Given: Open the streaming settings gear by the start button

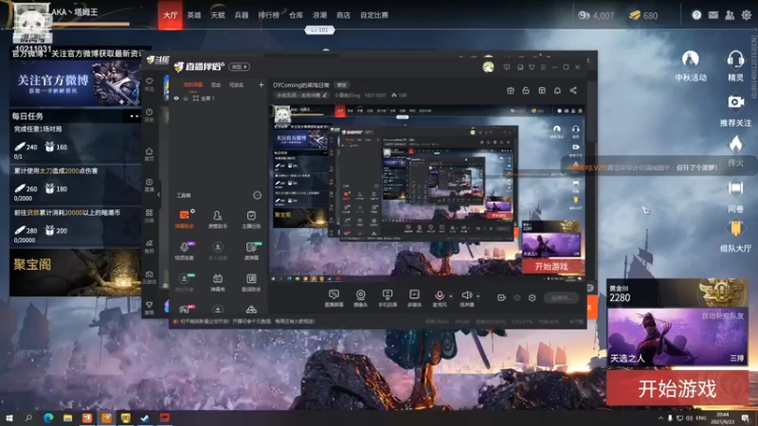Looking at the screenshot, I should pyautogui.click(x=532, y=297).
